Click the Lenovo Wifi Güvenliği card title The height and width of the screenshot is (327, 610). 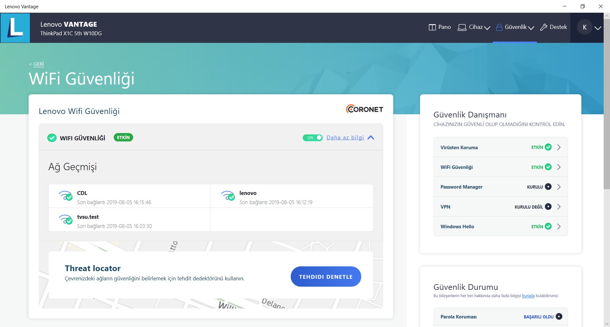(x=79, y=111)
